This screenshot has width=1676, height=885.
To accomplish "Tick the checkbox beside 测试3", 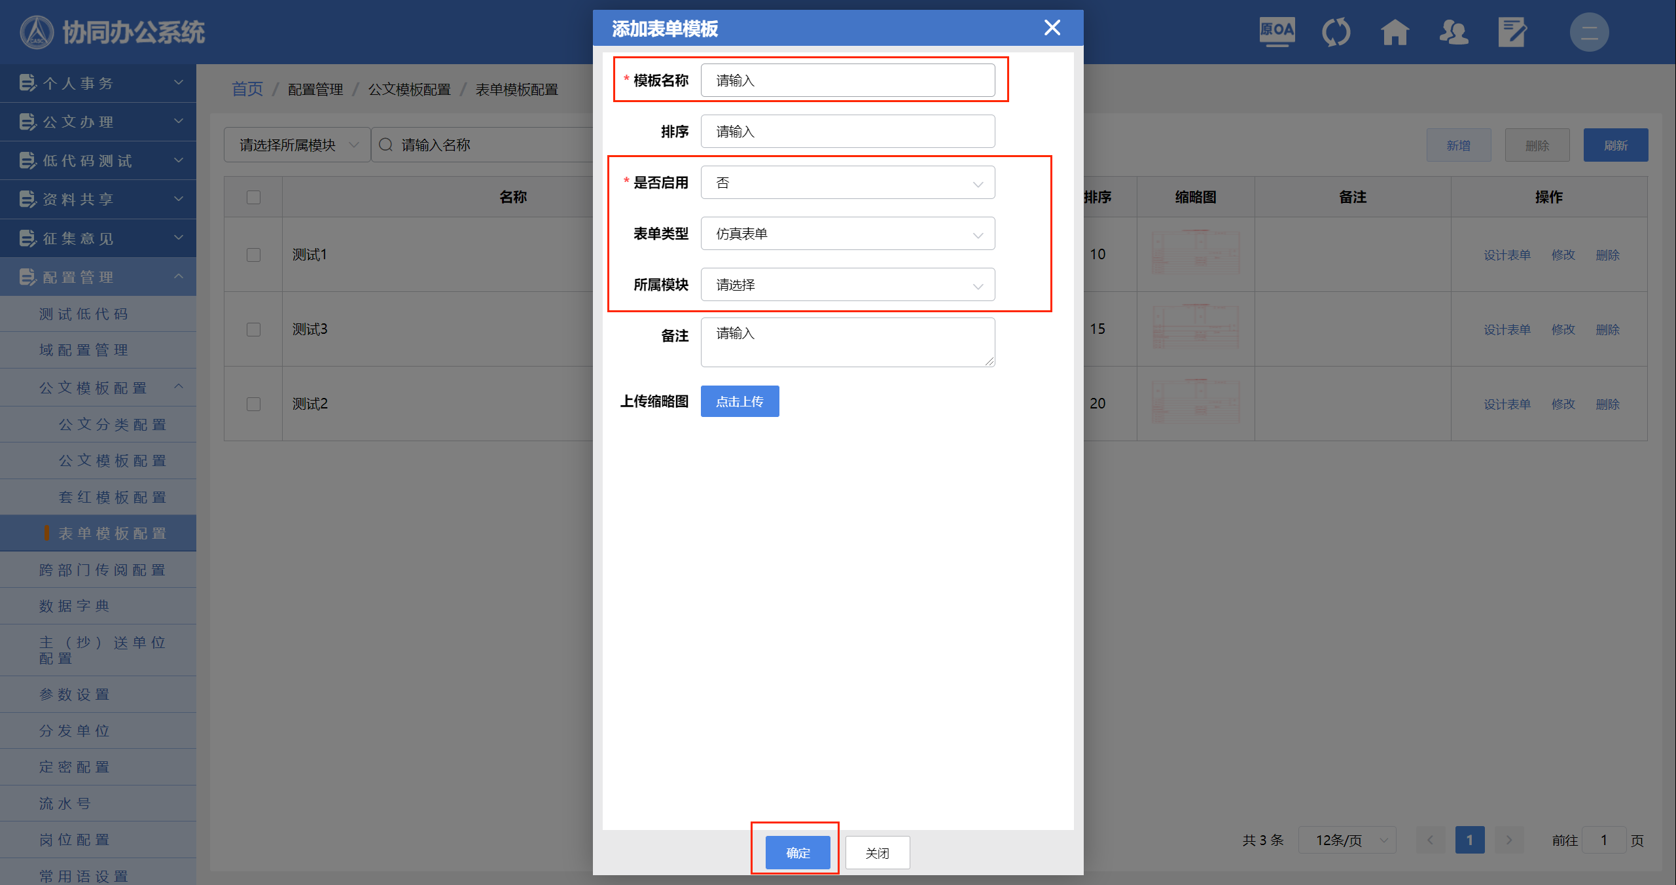I will (253, 329).
